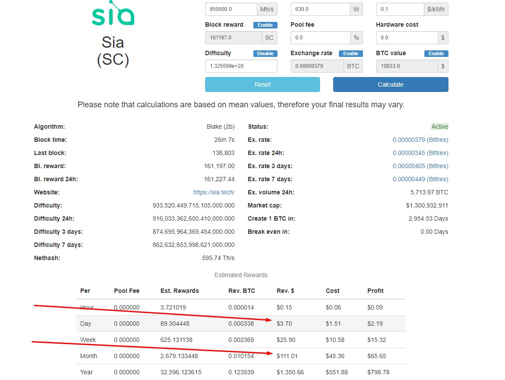Image resolution: width=505 pixels, height=380 pixels.
Task: Enable the BTC value field
Action: click(436, 53)
